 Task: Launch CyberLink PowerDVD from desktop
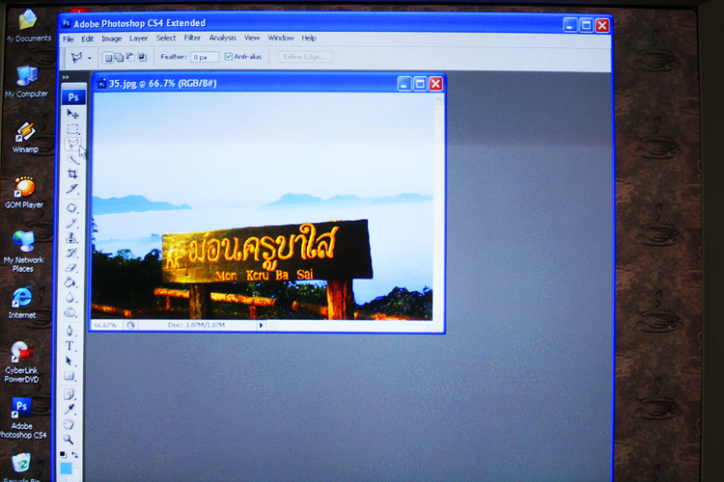[x=21, y=362]
